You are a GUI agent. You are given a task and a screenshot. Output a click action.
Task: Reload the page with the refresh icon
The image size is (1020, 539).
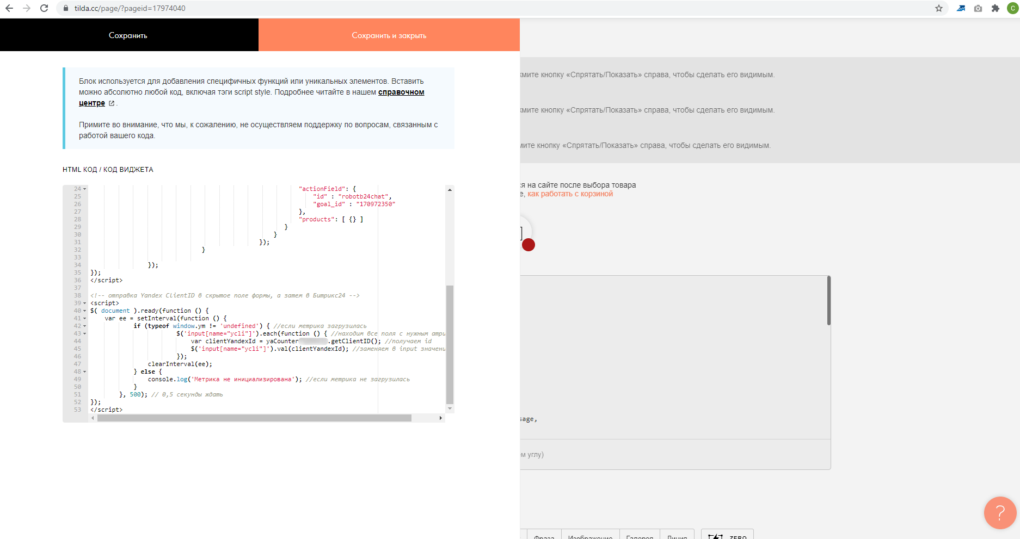pyautogui.click(x=44, y=8)
